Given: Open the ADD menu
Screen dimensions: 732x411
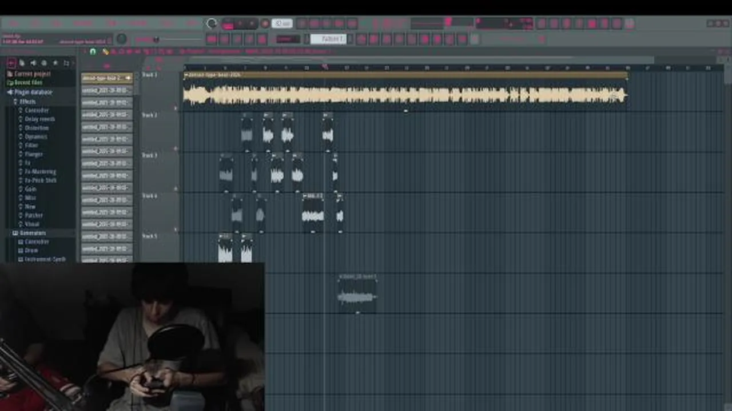Looking at the screenshot, I should coord(56,23).
